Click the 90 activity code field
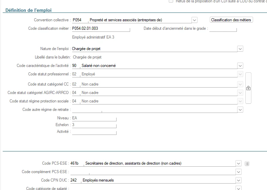The width and height of the screenshot is (267, 190). tap(76, 66)
